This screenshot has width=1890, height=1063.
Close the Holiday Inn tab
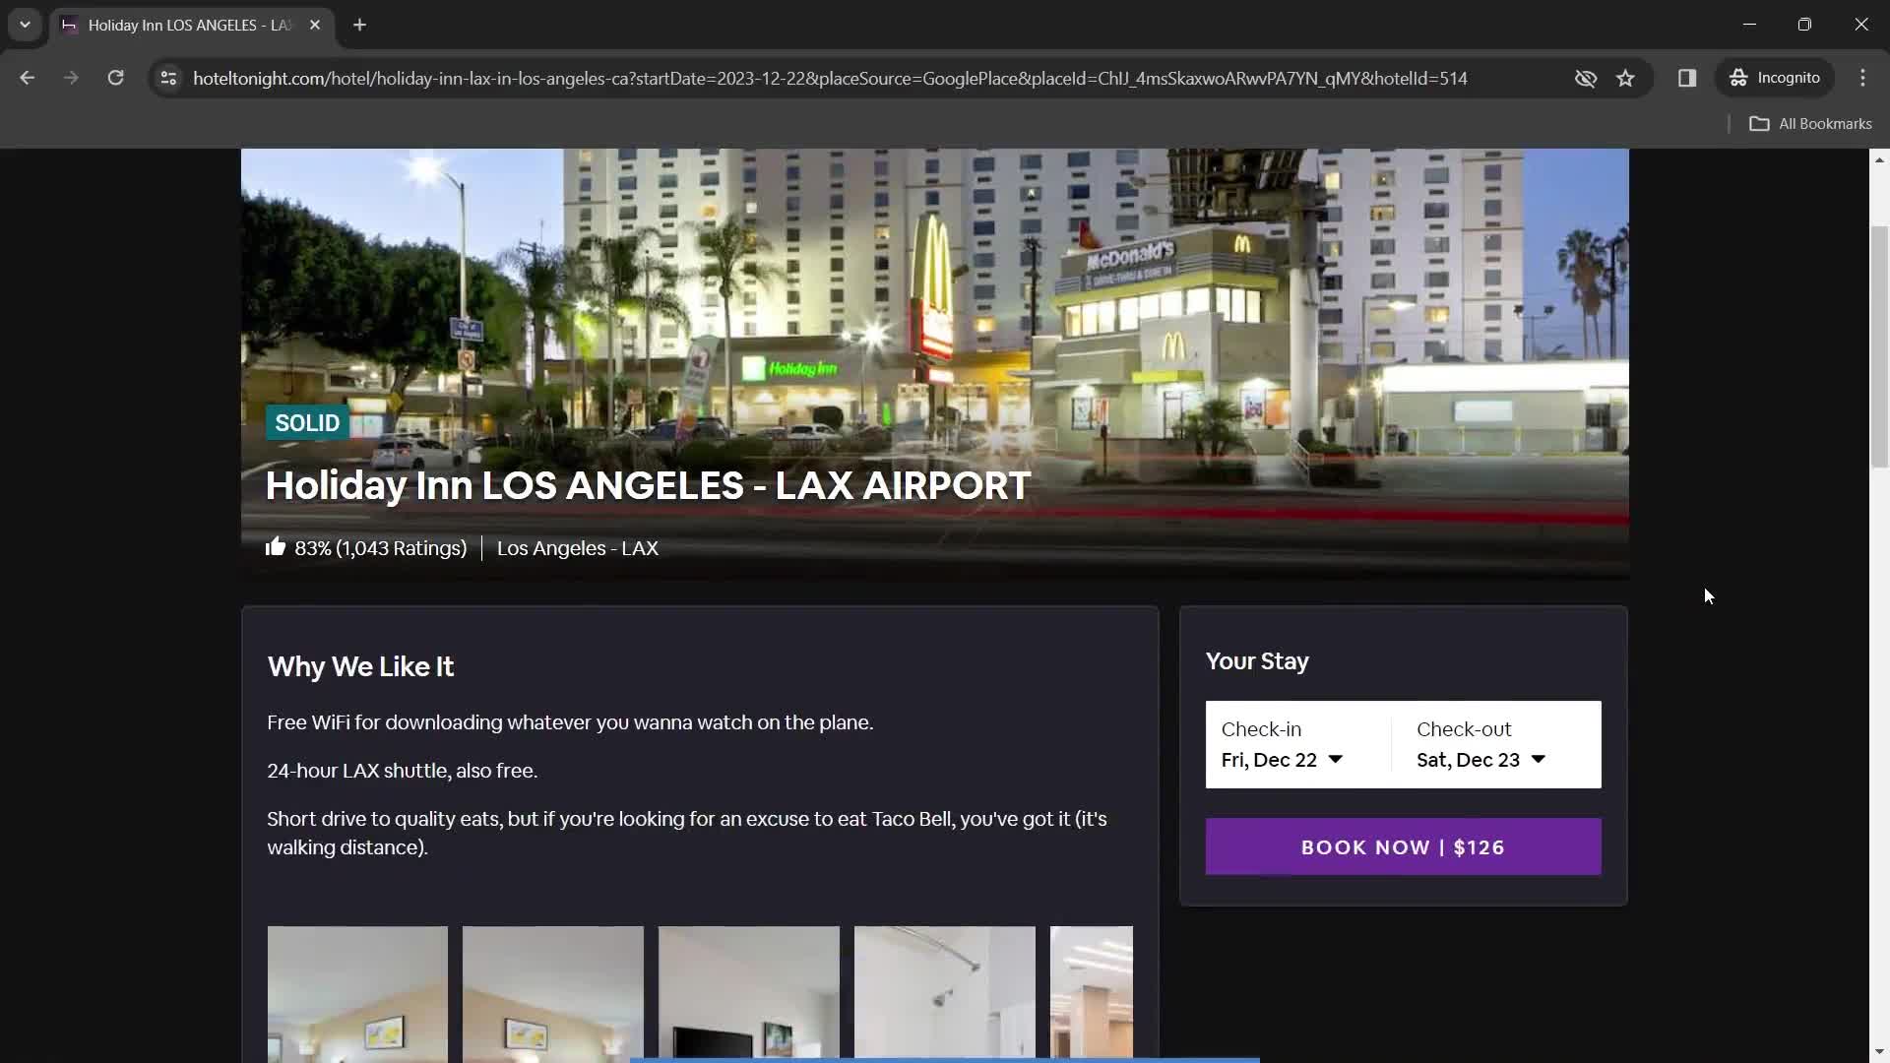pos(315,25)
